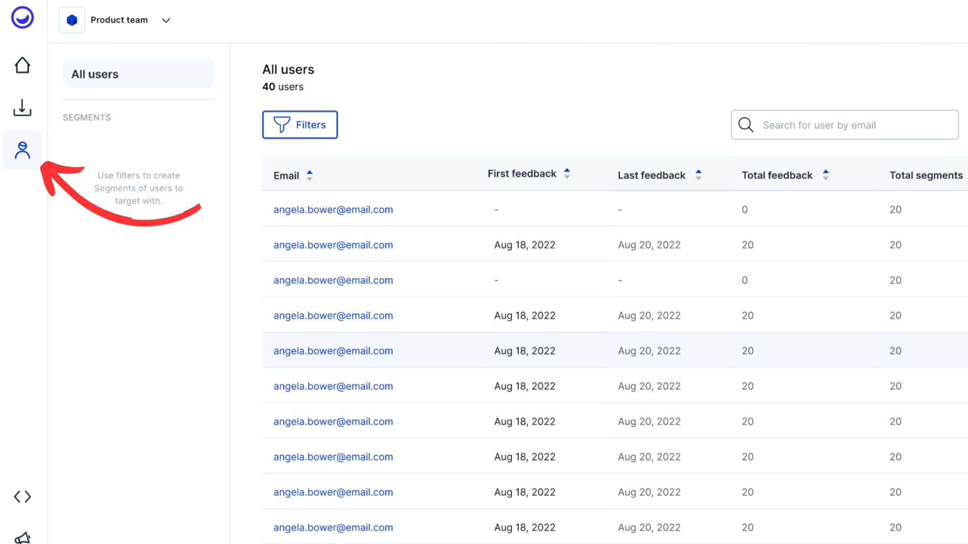Screen dimensions: 968x544
Task: Open the megaphone announcements icon
Action: 22,537
